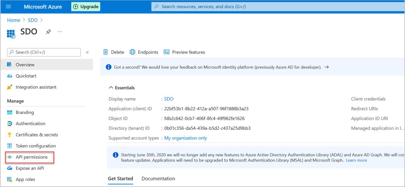Select the Directory (tenant) ID value
The width and height of the screenshot is (405, 187).
point(208,128)
